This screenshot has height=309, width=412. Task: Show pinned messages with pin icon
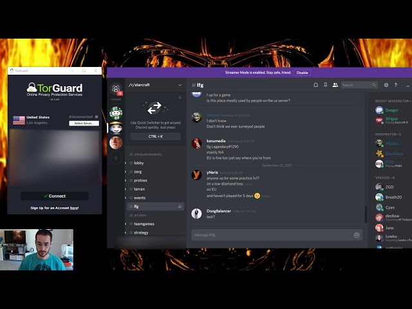pyautogui.click(x=325, y=85)
